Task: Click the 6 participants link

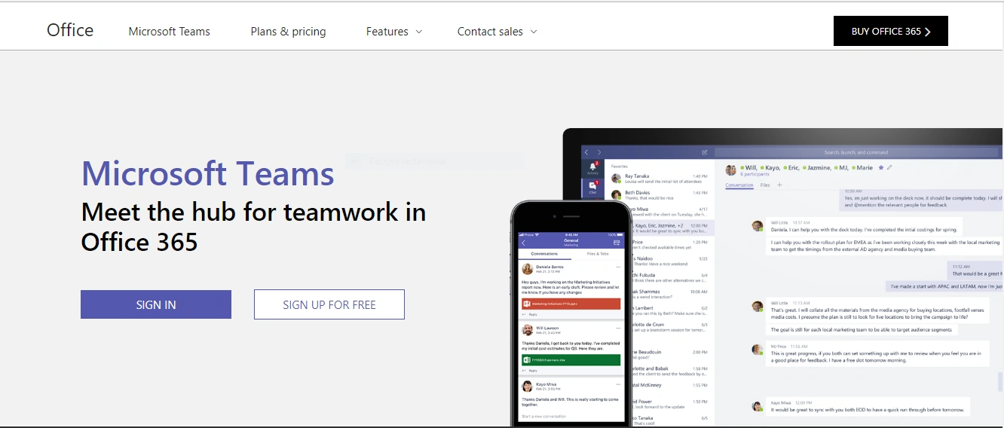Action: pyautogui.click(x=754, y=174)
